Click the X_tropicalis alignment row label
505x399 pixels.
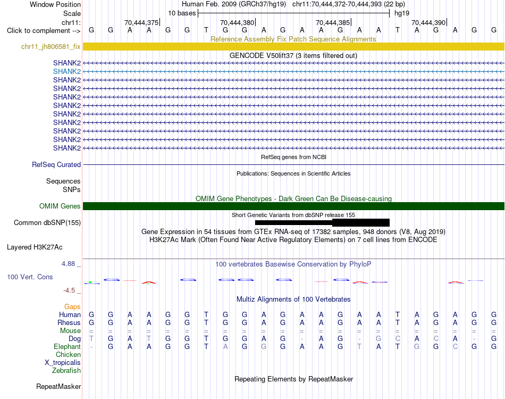click(63, 363)
